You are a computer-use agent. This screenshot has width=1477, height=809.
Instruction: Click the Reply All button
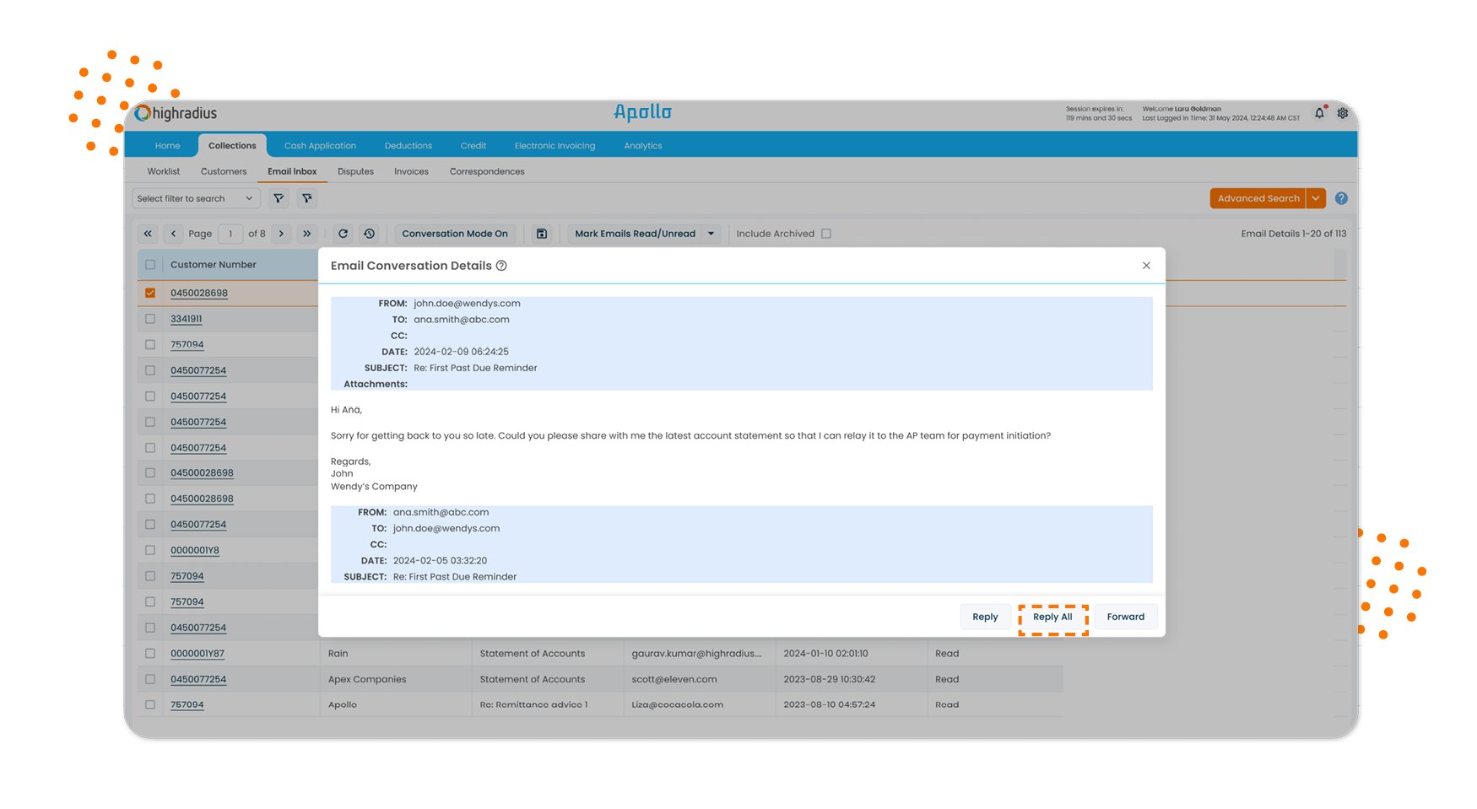(x=1052, y=617)
